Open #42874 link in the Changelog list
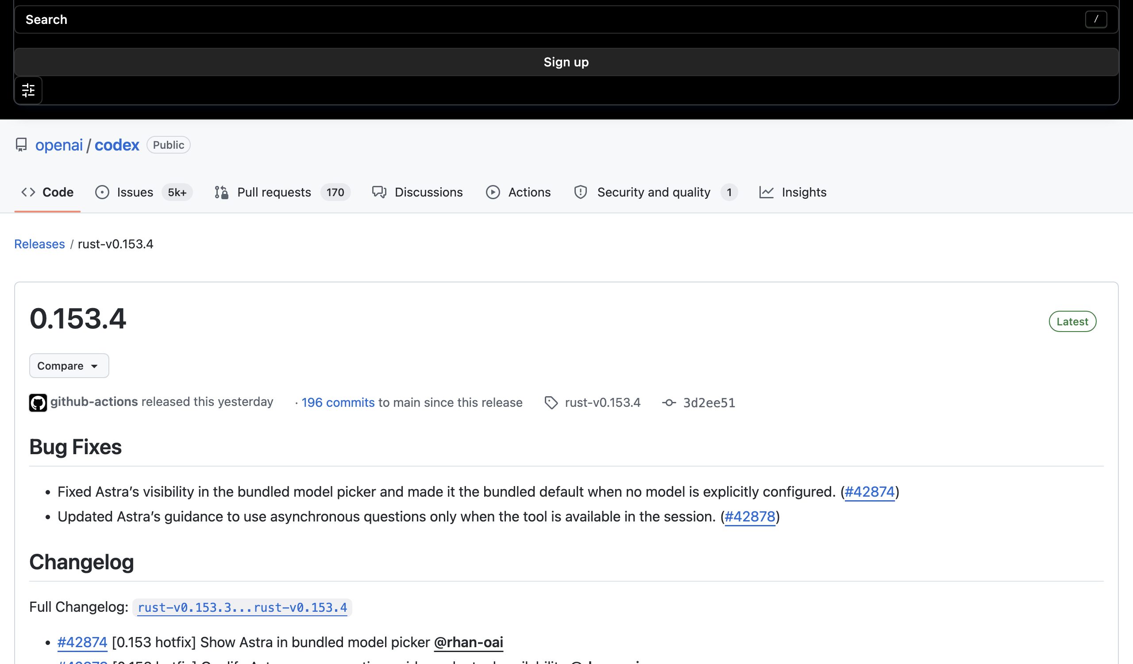1133x664 pixels. click(x=82, y=642)
